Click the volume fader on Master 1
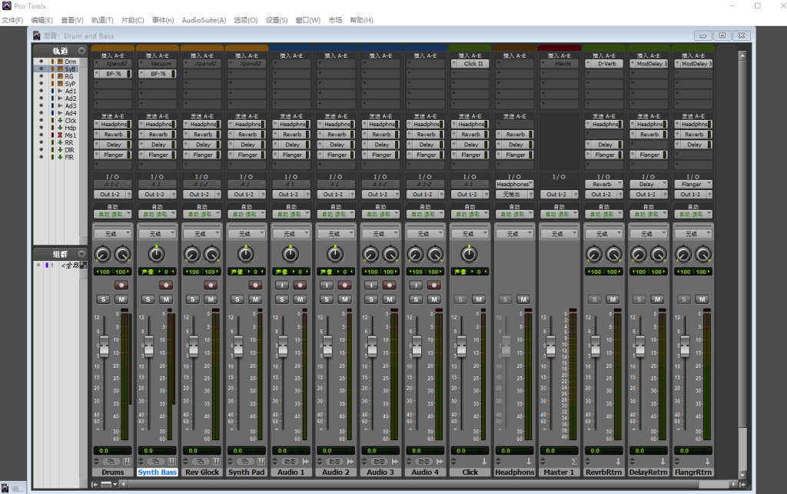This screenshot has width=787, height=494. coord(550,345)
